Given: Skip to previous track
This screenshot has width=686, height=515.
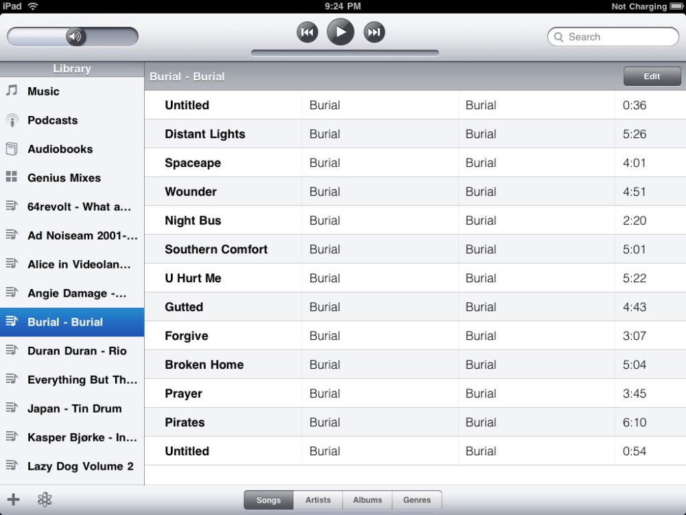Looking at the screenshot, I should pos(307,32).
